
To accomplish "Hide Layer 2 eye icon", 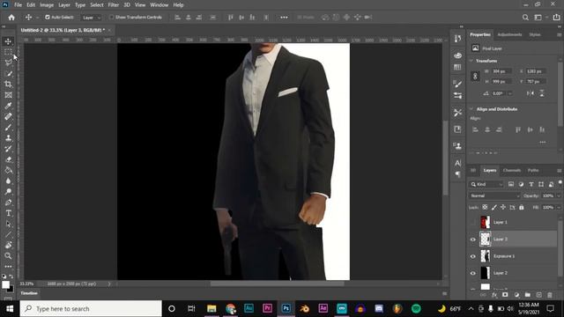I will tap(473, 273).
